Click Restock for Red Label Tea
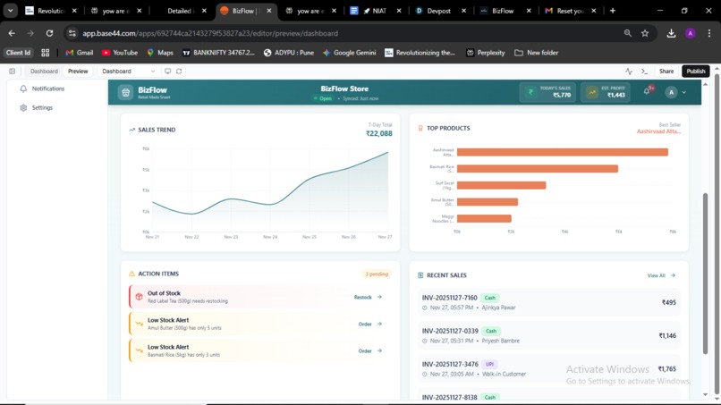This screenshot has height=405, width=721. pos(368,297)
